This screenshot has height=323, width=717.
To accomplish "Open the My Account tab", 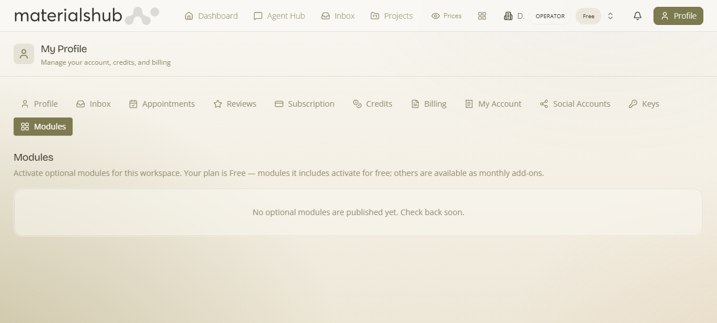I will click(493, 104).
